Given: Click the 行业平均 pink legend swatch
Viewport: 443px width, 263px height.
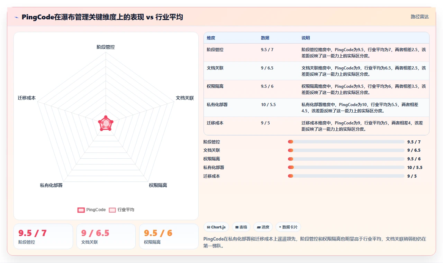Looking at the screenshot, I should 112,210.
